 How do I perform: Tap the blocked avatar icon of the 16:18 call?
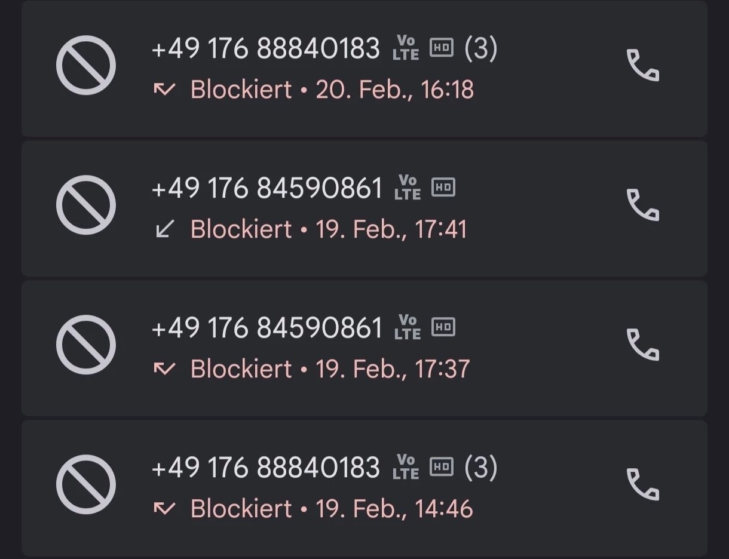(86, 65)
